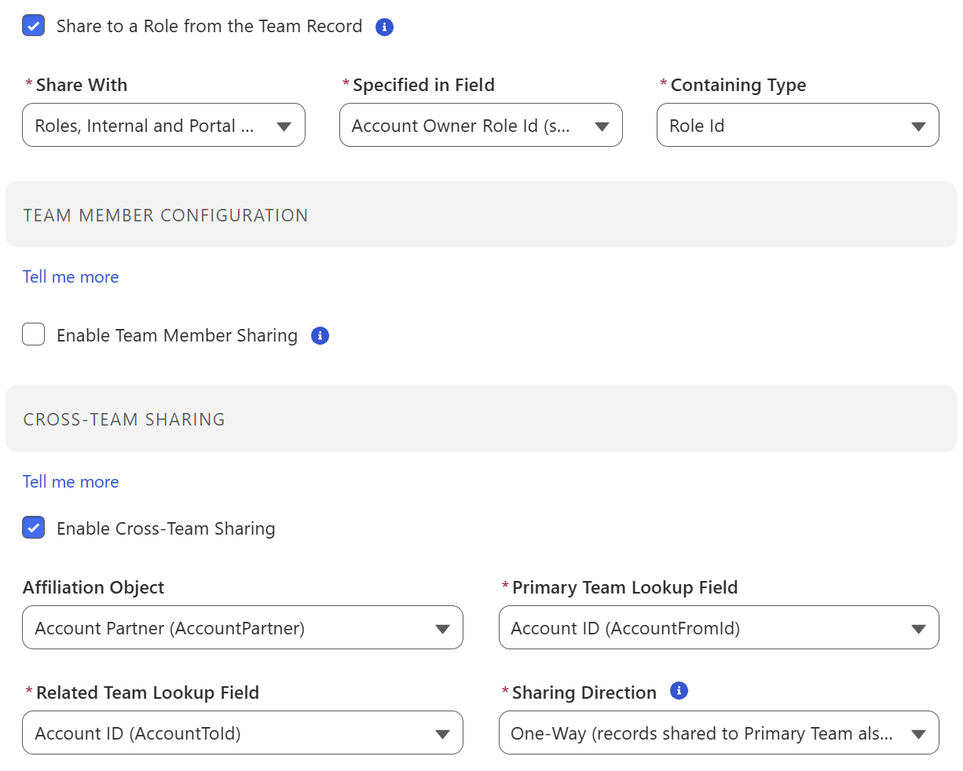Enable Team Member Sharing checkbox
963x771 pixels.
(x=34, y=335)
